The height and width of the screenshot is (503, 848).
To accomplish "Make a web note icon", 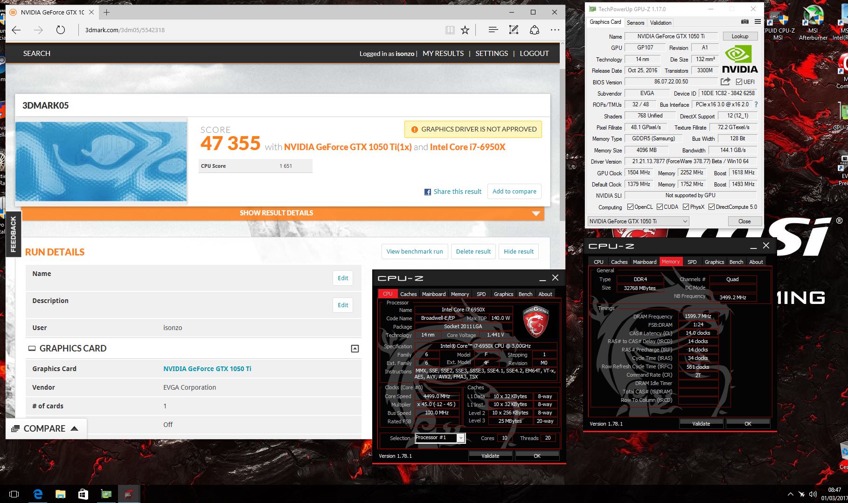I will (514, 30).
